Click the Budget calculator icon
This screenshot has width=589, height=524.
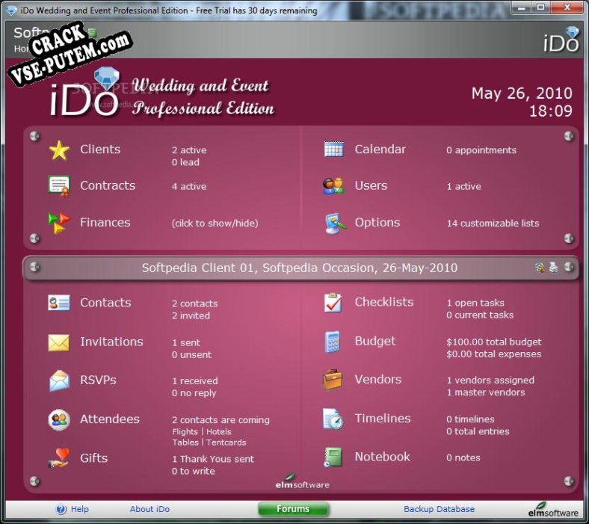[333, 342]
